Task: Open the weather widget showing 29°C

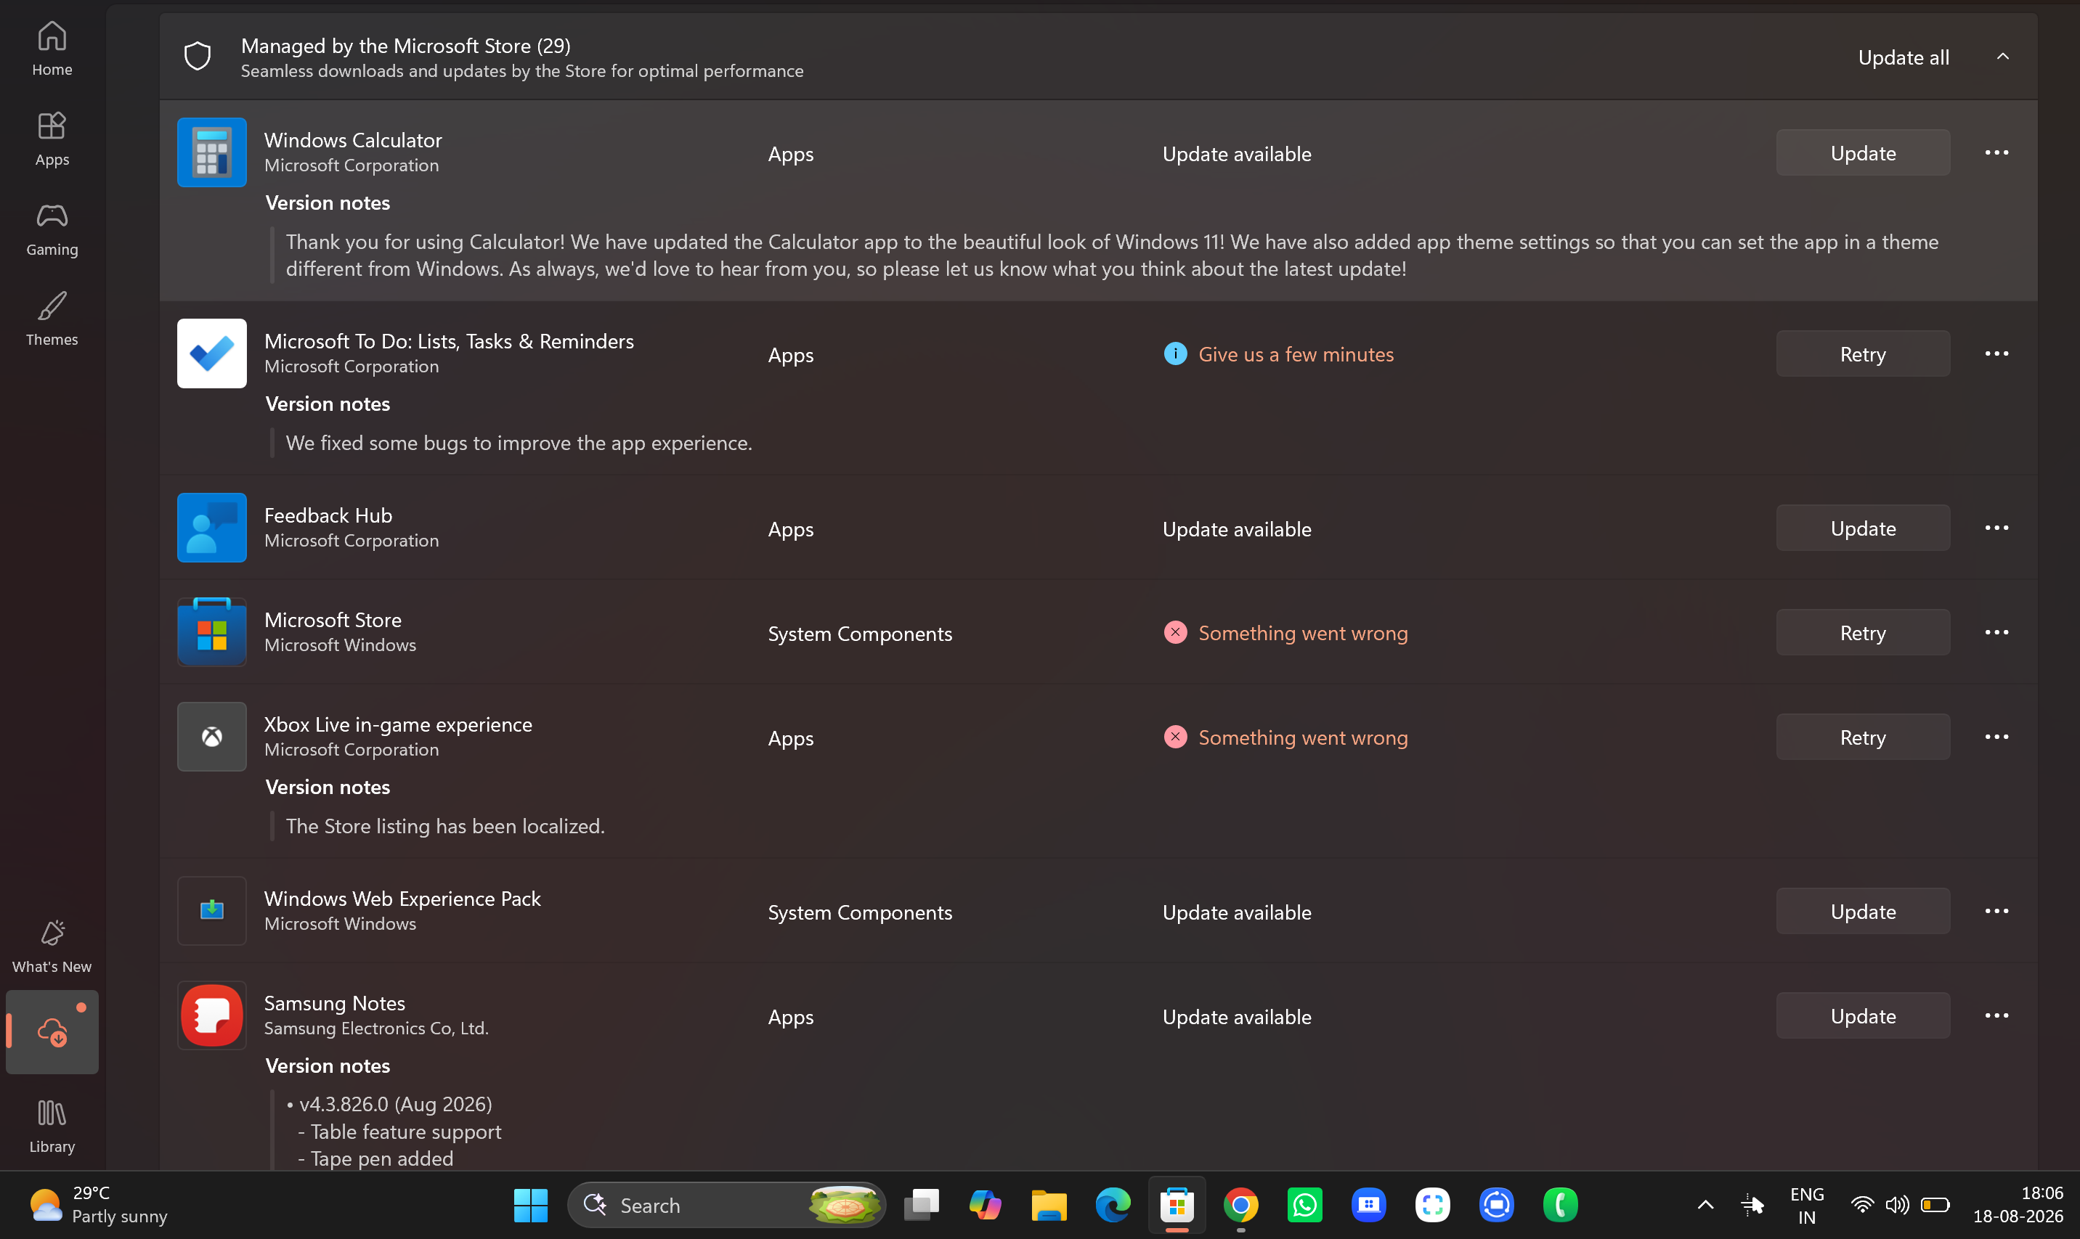Action: tap(99, 1205)
